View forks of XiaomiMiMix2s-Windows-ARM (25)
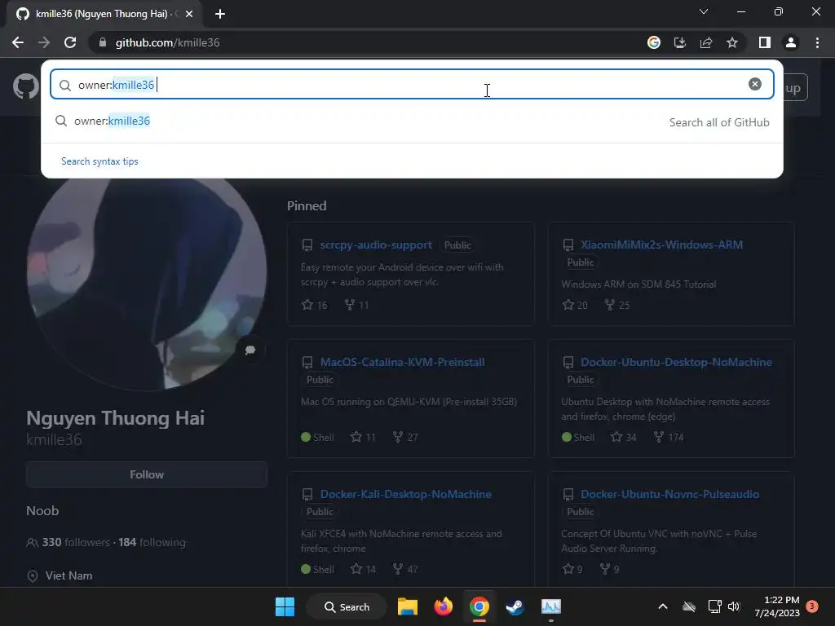This screenshot has height=626, width=835. pyautogui.click(x=617, y=305)
